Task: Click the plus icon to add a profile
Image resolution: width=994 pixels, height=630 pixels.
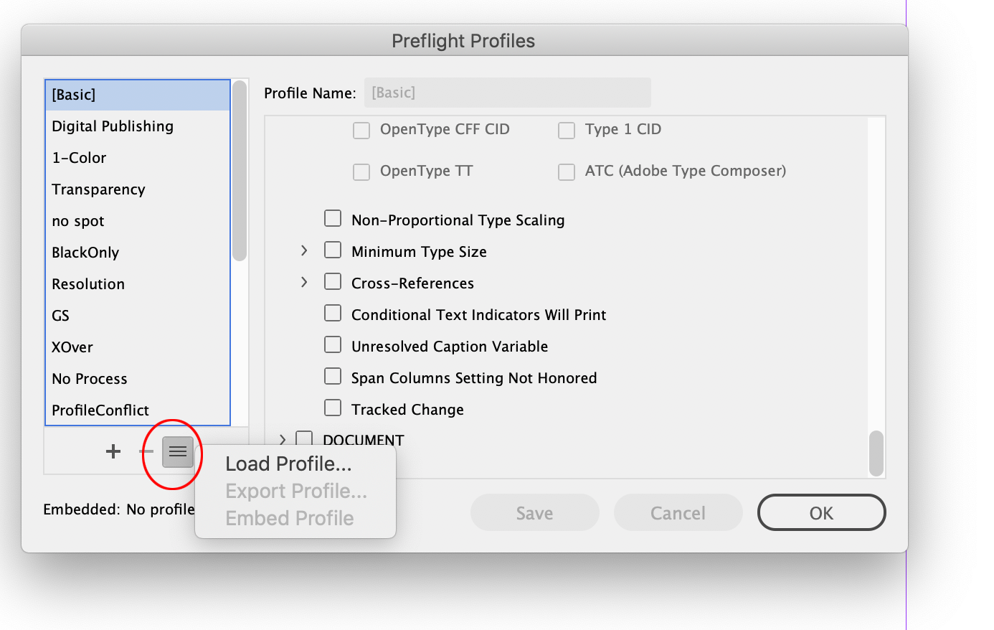Action: point(113,451)
